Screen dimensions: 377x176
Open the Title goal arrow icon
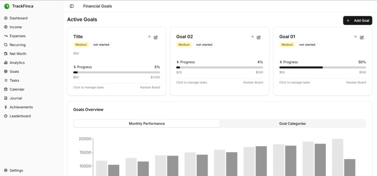click(x=149, y=37)
